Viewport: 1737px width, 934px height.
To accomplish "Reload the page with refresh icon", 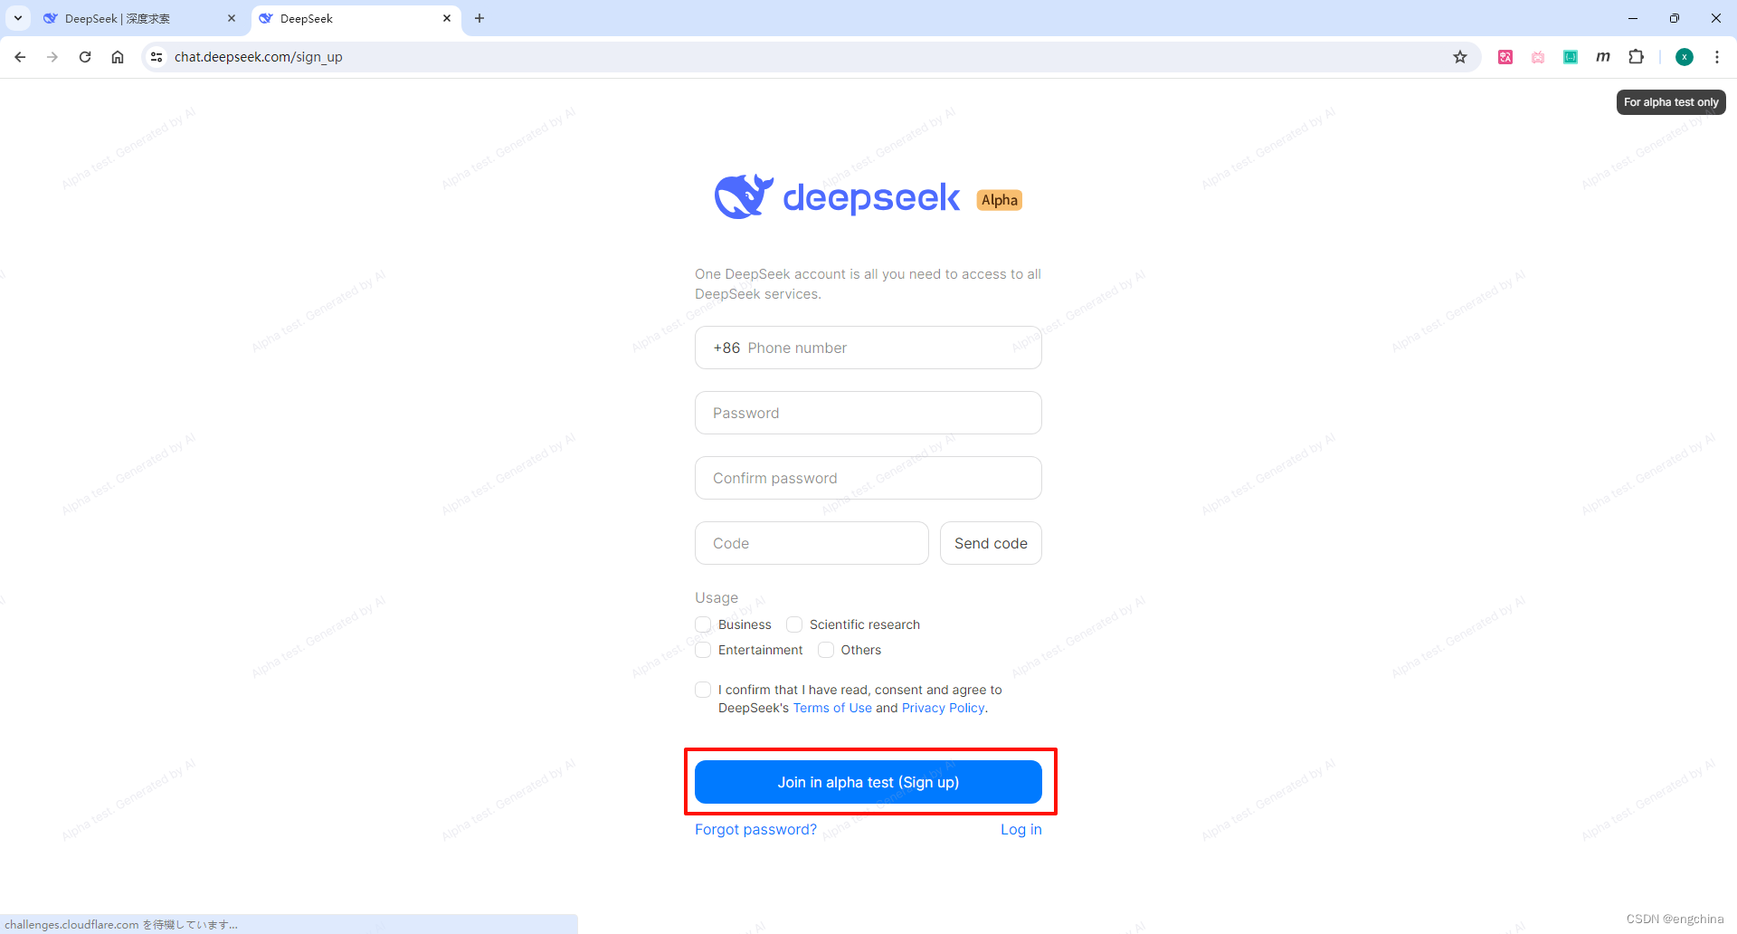I will point(85,57).
